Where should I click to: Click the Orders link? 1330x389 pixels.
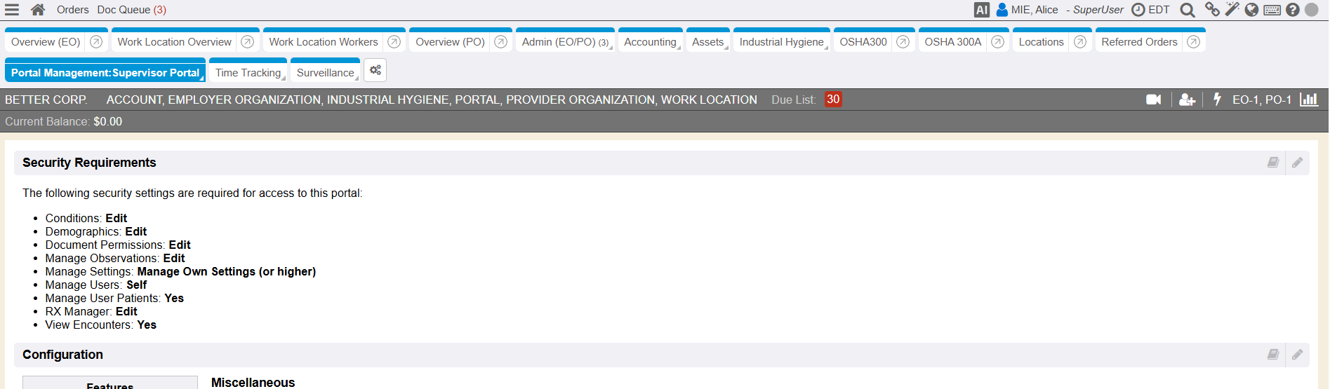[72, 10]
